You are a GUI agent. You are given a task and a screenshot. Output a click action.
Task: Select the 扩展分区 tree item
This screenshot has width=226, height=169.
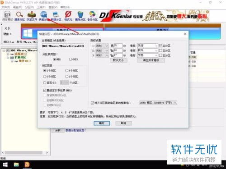click(x=20, y=57)
